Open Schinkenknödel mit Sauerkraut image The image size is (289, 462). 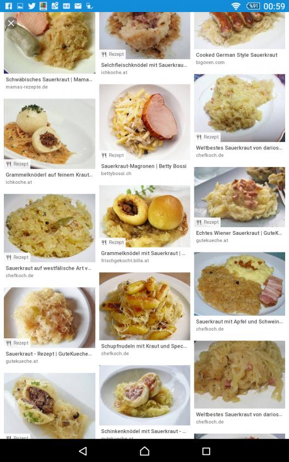coord(144,395)
